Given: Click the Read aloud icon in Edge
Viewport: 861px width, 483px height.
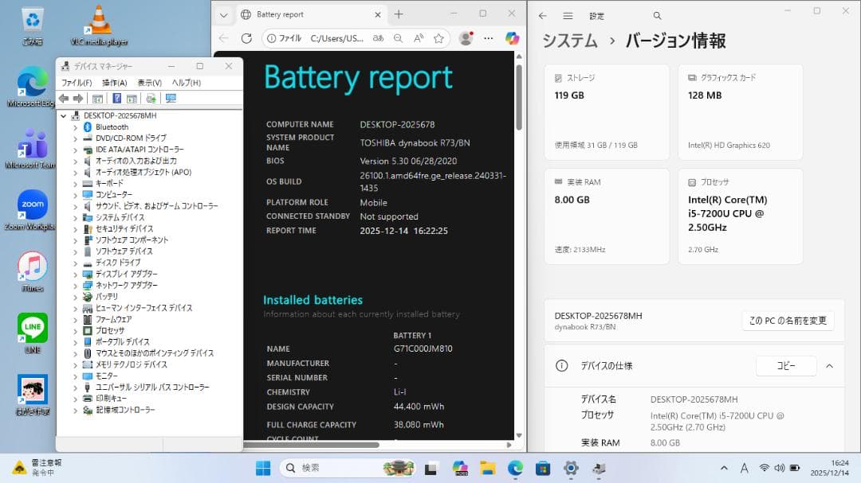Looking at the screenshot, I should point(418,37).
